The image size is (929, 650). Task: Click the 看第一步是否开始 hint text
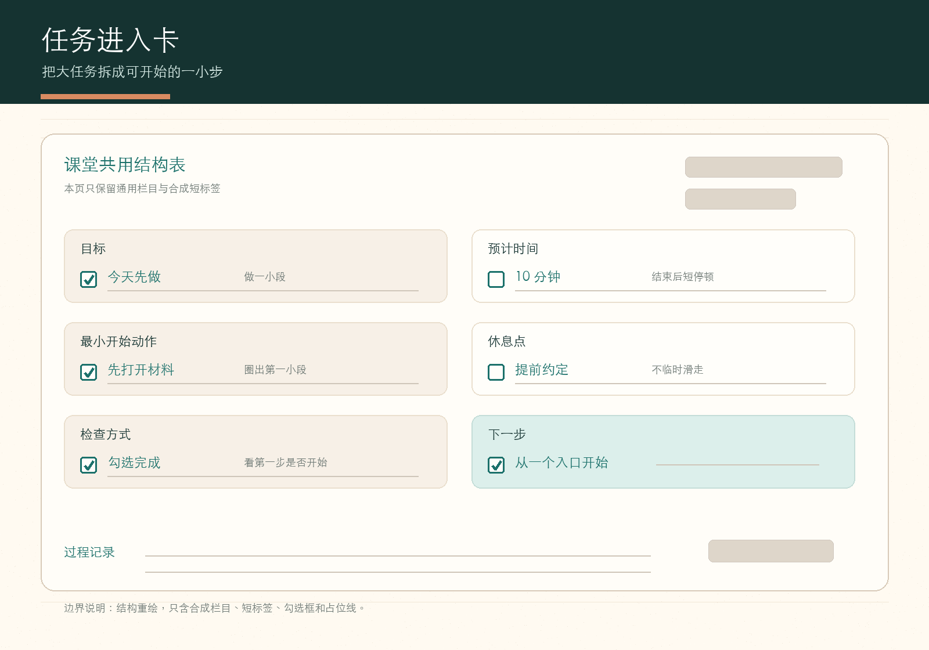[x=286, y=463]
